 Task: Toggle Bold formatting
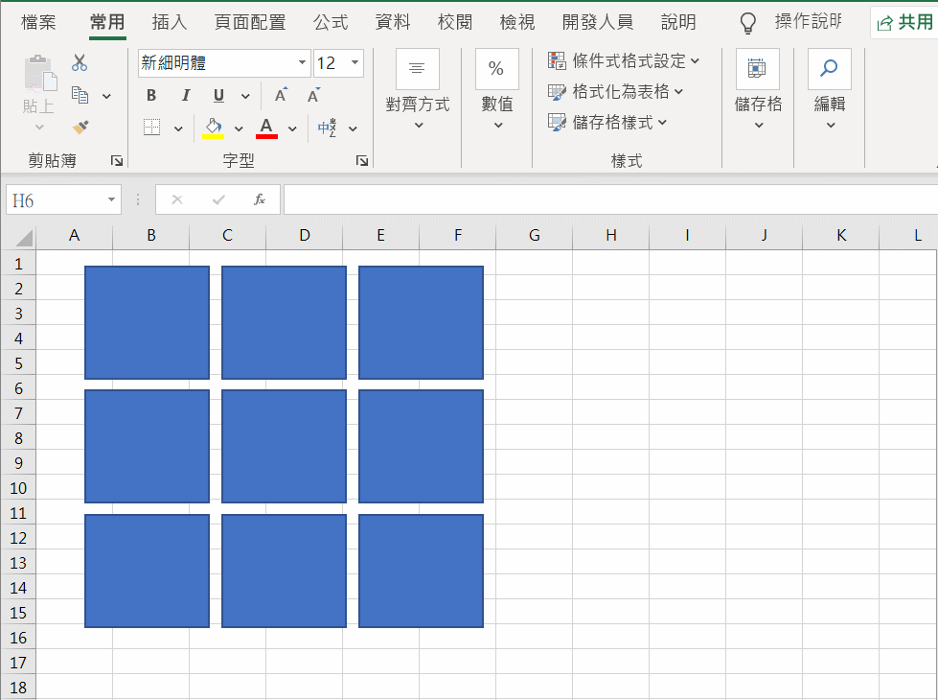pyautogui.click(x=151, y=96)
